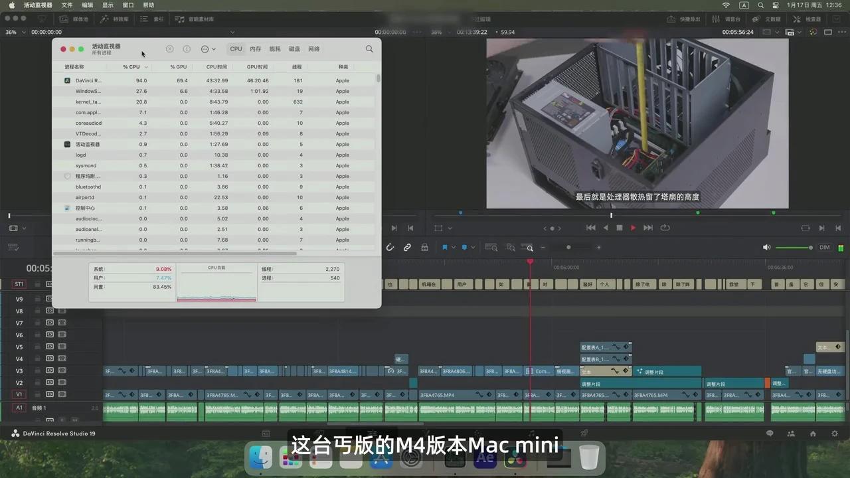Click zoom out minus on timeline
Image resolution: width=850 pixels, height=478 pixels.
click(543, 248)
